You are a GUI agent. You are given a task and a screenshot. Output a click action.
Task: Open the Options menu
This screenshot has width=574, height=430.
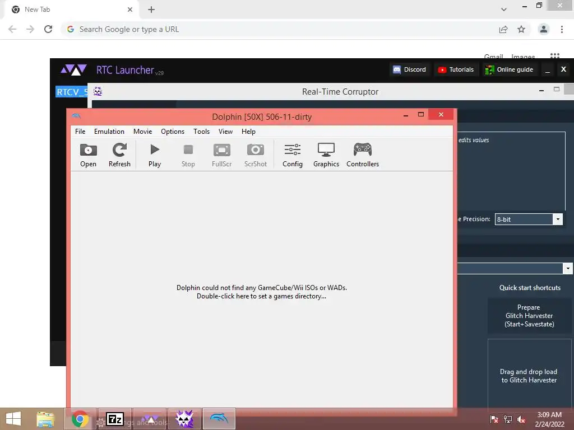pos(173,131)
